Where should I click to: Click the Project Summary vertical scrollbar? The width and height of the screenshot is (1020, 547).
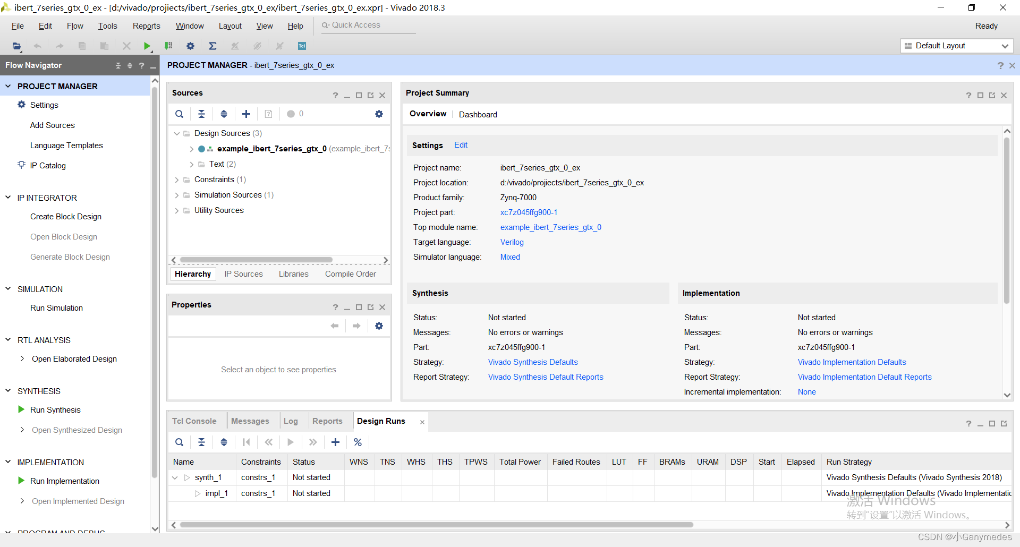(x=1006, y=220)
